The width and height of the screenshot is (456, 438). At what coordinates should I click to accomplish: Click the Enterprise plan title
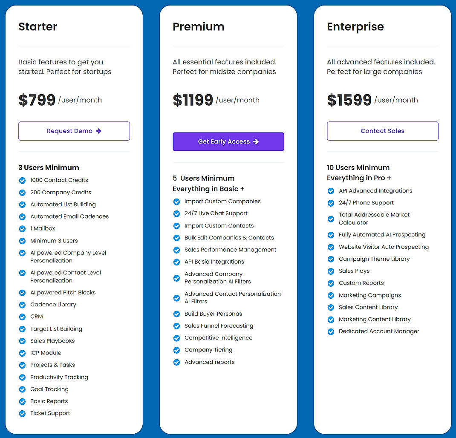355,26
